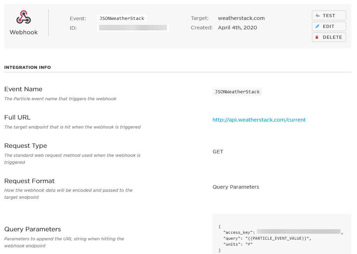357x254 pixels.
Task: Click the "access_key" line in JSON block
Action: 283,232
